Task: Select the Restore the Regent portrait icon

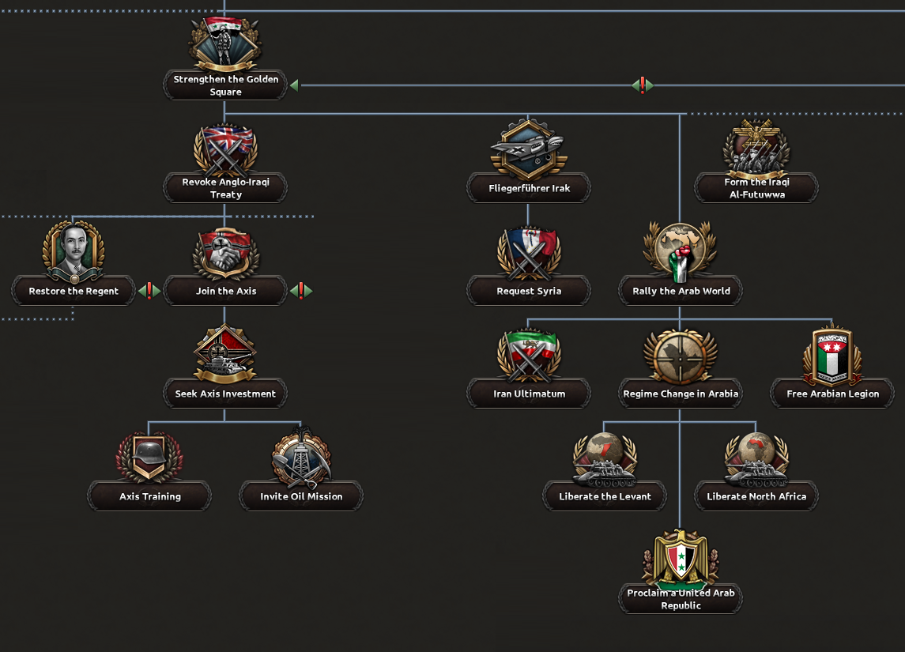Action: (x=74, y=252)
